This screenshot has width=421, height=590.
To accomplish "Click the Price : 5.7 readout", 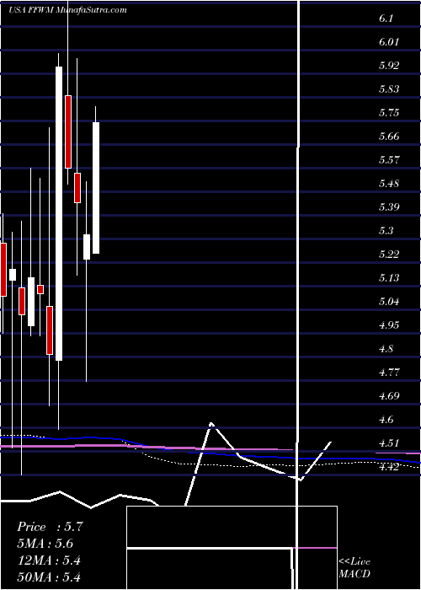I will [x=50, y=527].
